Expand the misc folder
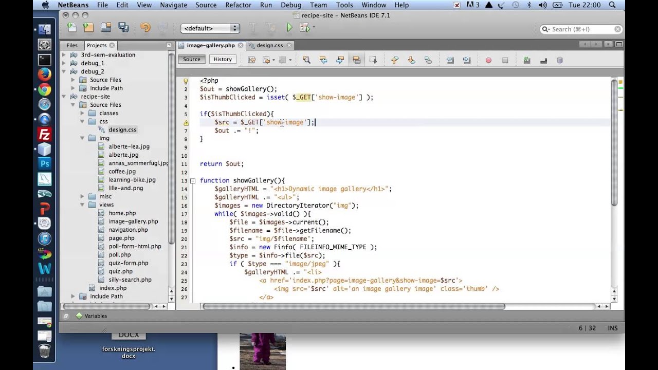Image resolution: width=658 pixels, height=370 pixels. [x=82, y=196]
